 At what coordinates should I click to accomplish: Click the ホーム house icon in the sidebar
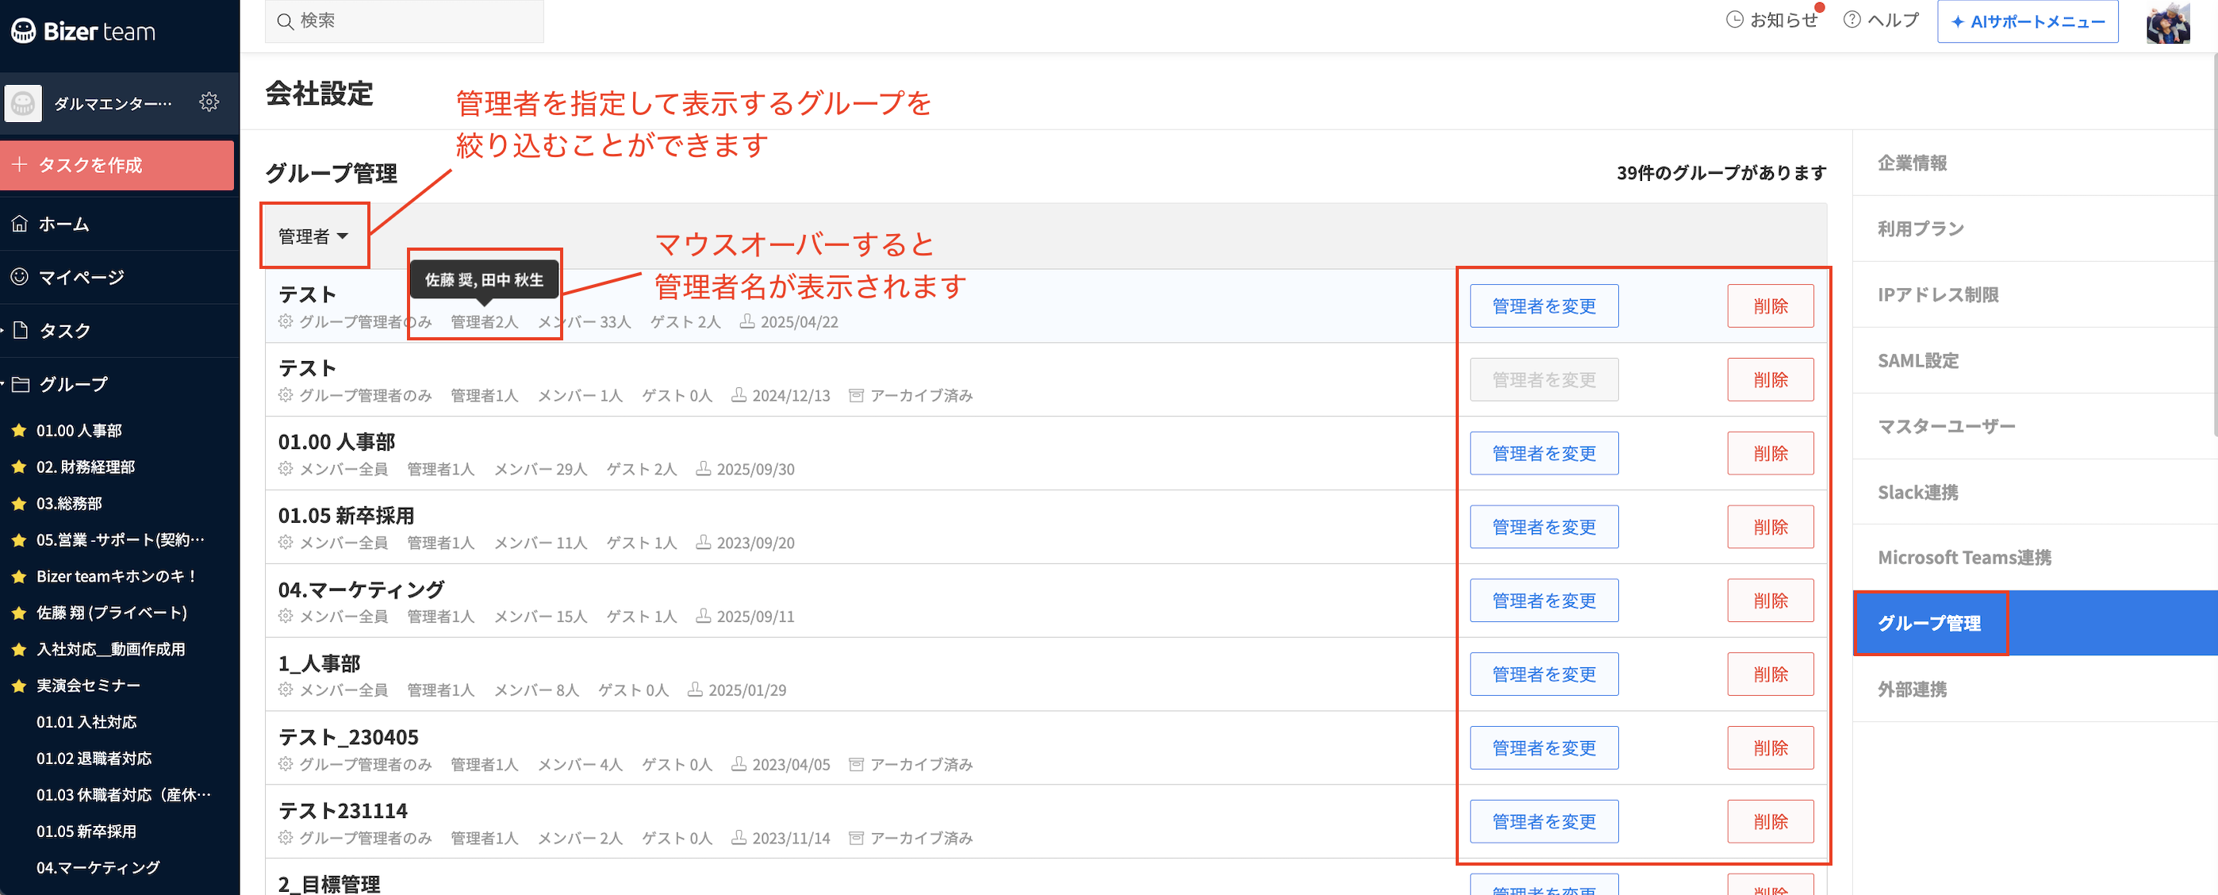[x=20, y=224]
